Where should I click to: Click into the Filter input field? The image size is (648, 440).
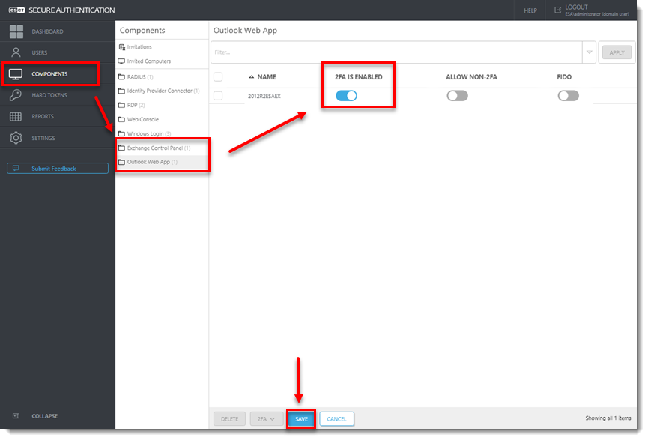396,52
